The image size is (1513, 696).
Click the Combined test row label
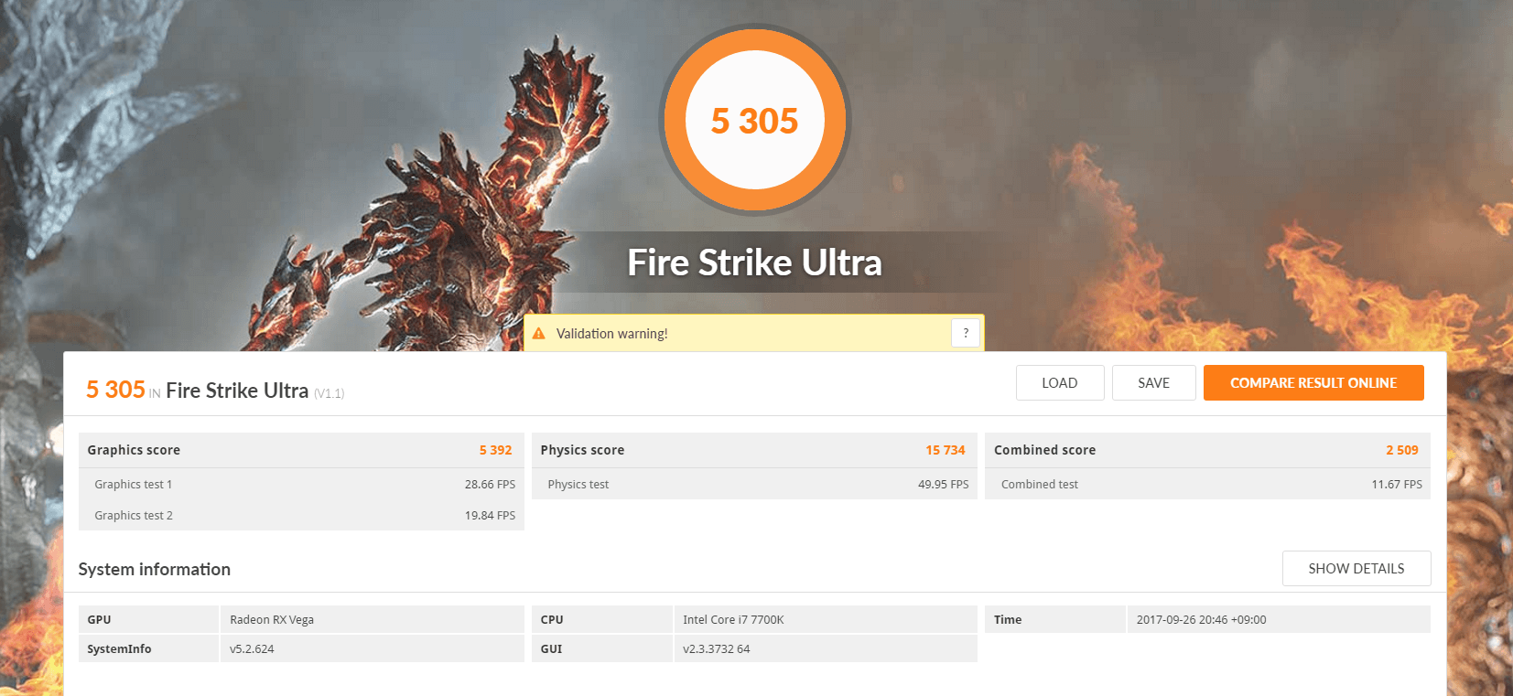[1040, 485]
